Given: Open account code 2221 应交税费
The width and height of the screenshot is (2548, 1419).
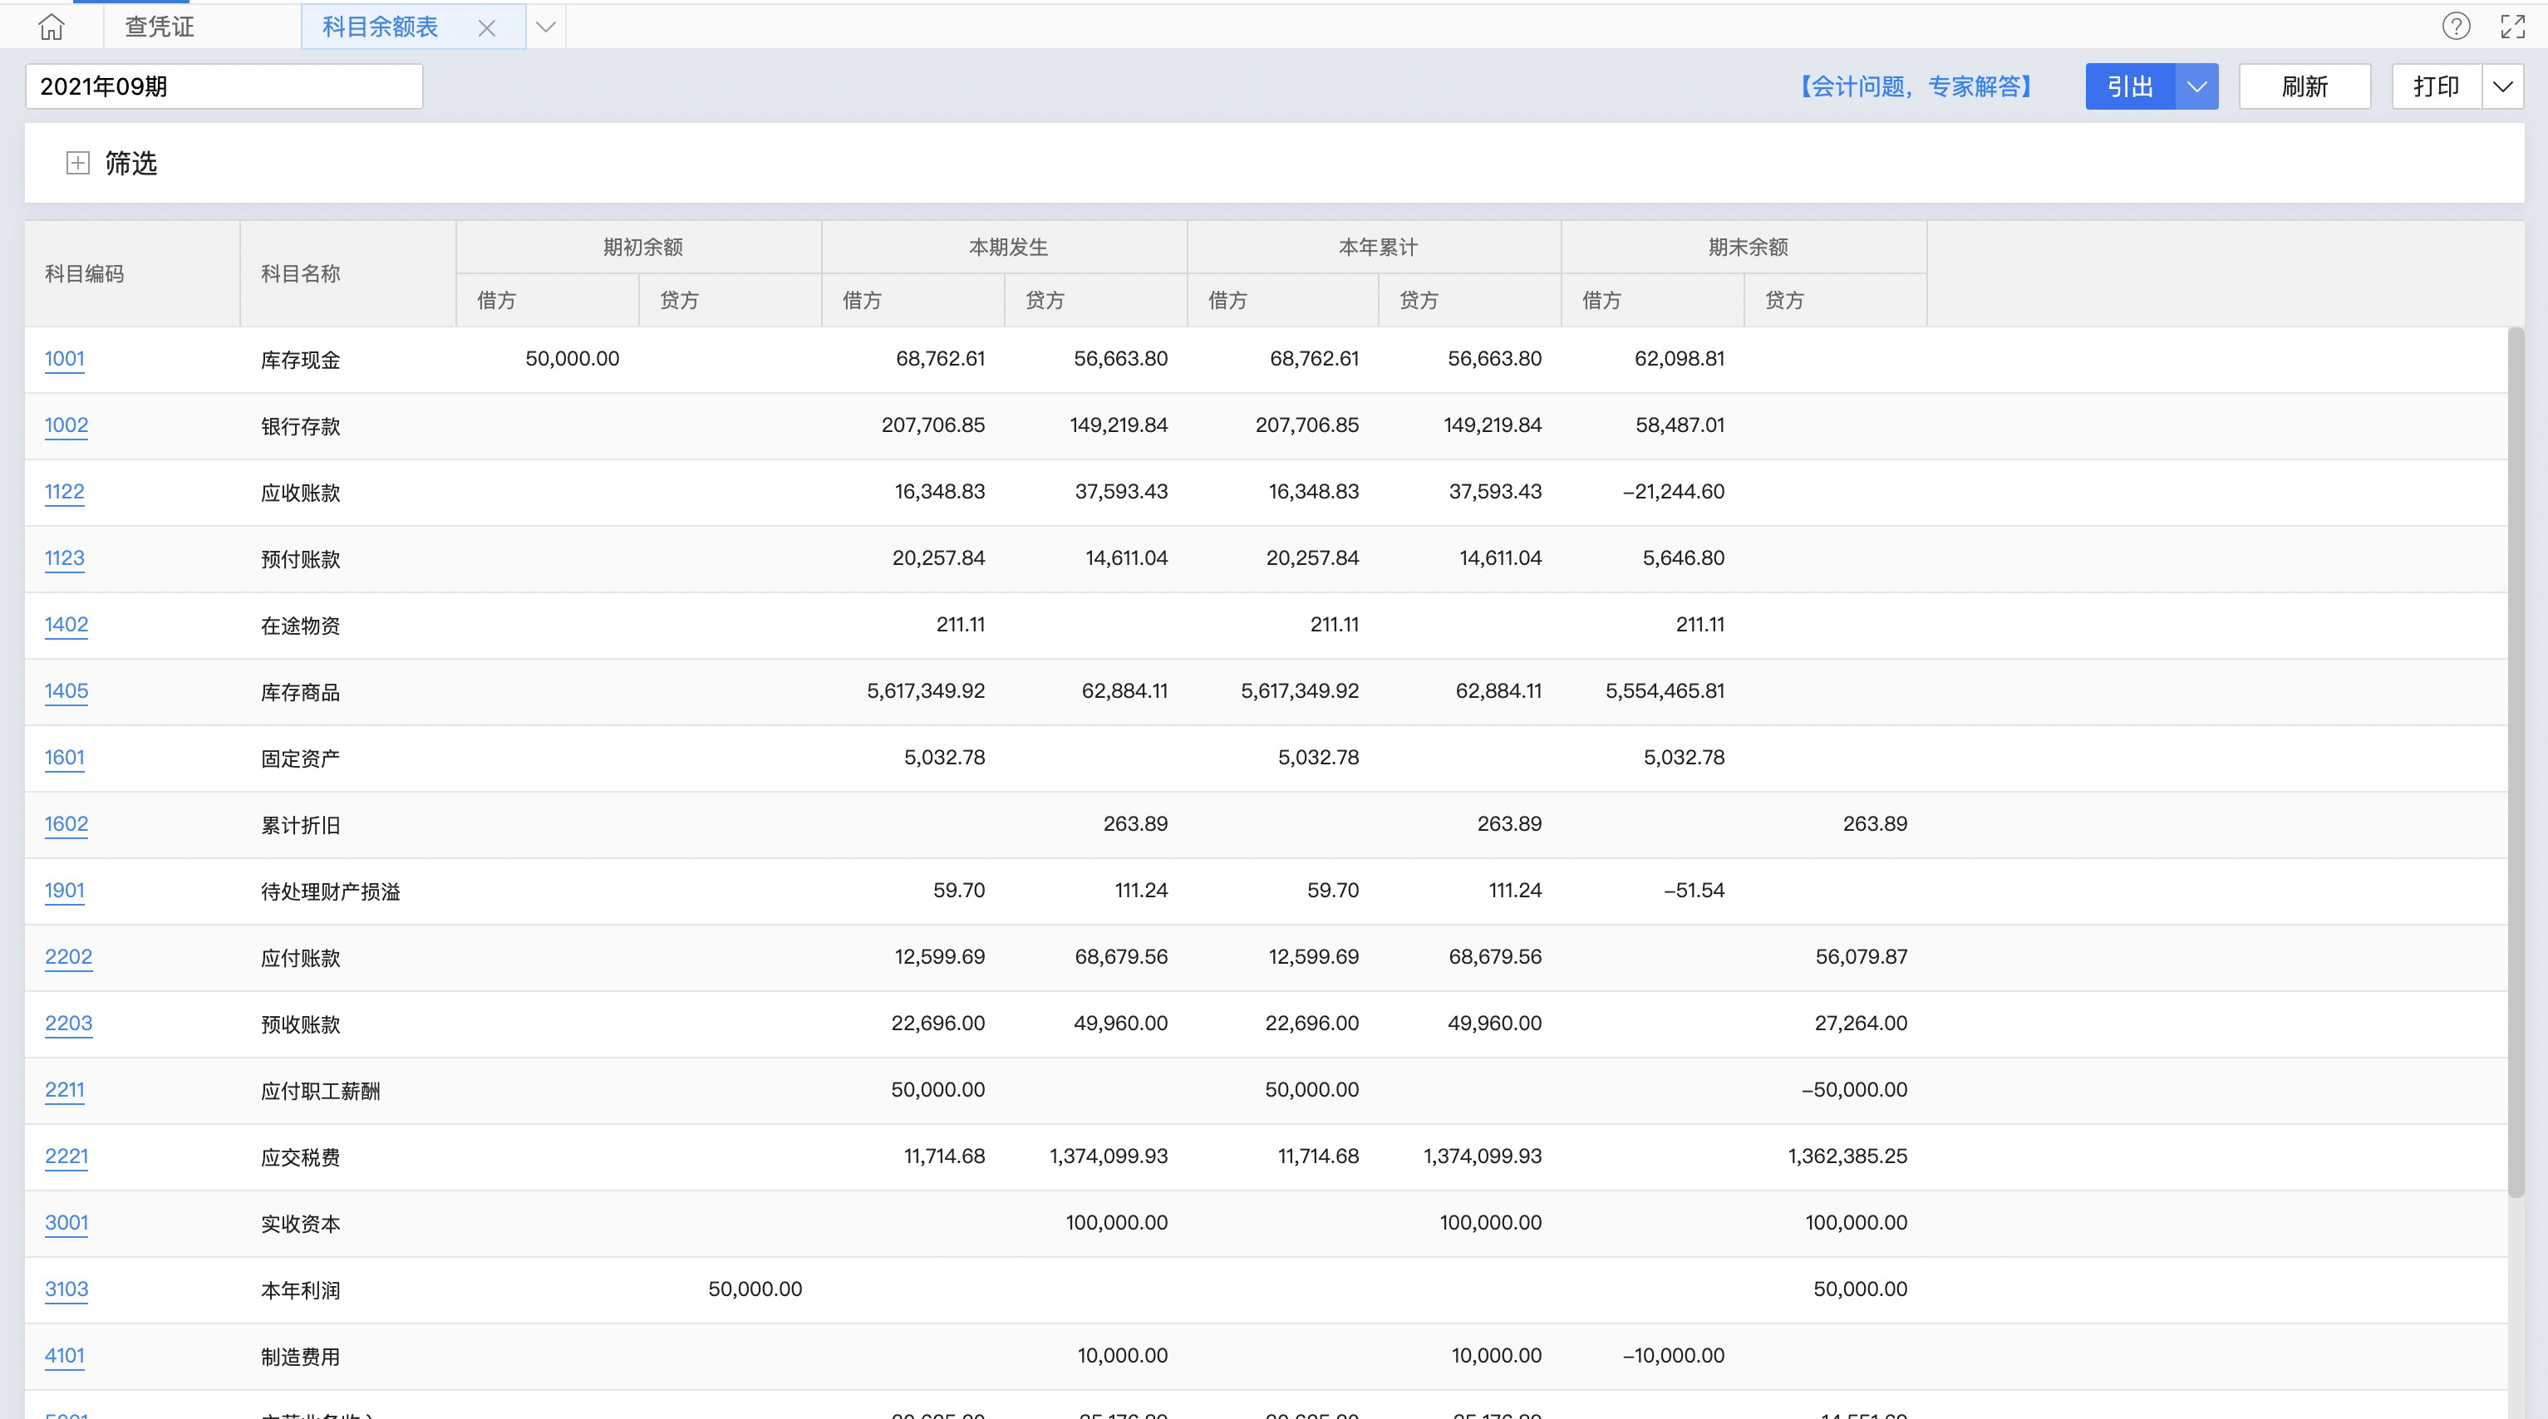Looking at the screenshot, I should point(66,1156).
